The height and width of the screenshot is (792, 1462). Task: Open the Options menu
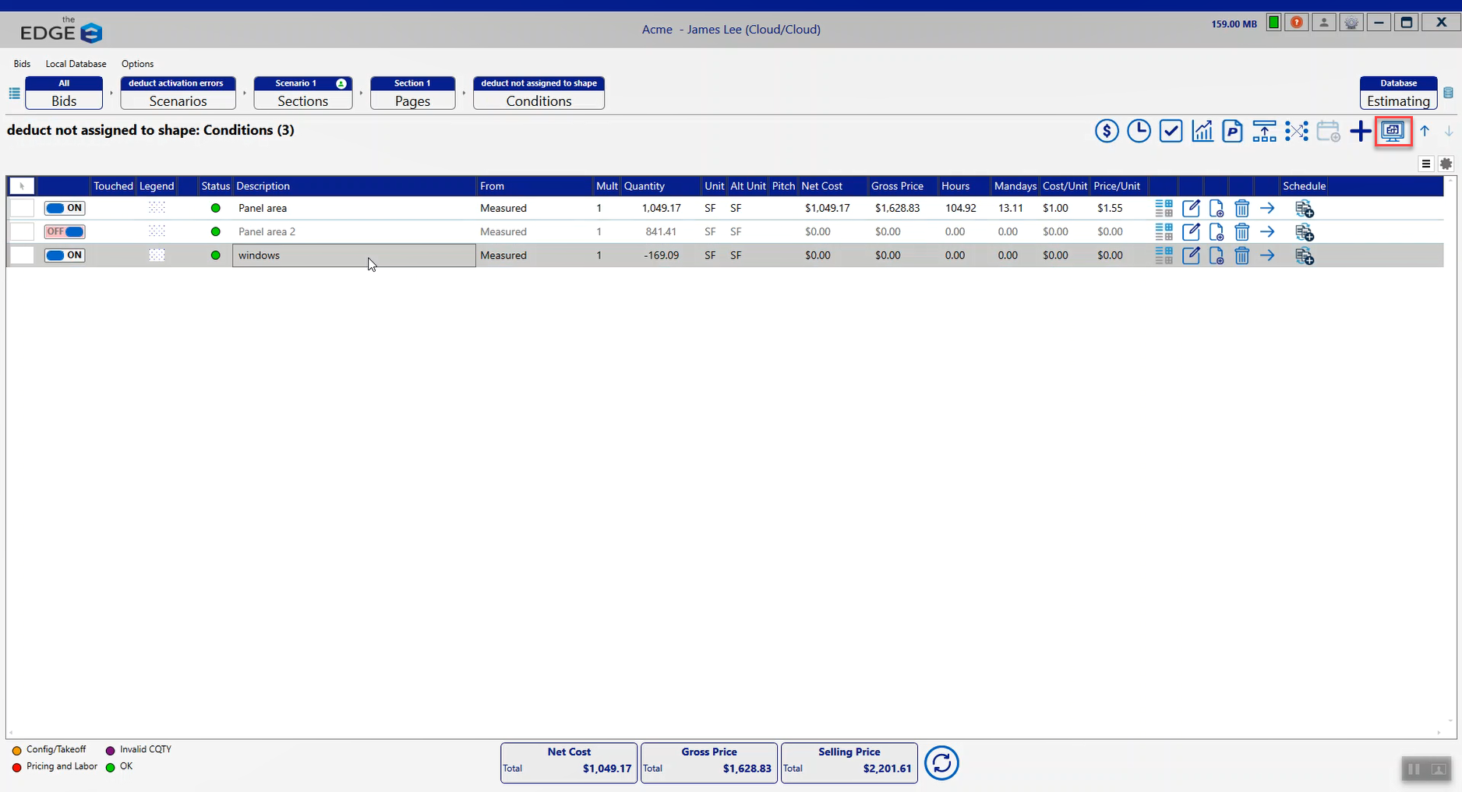(x=137, y=64)
